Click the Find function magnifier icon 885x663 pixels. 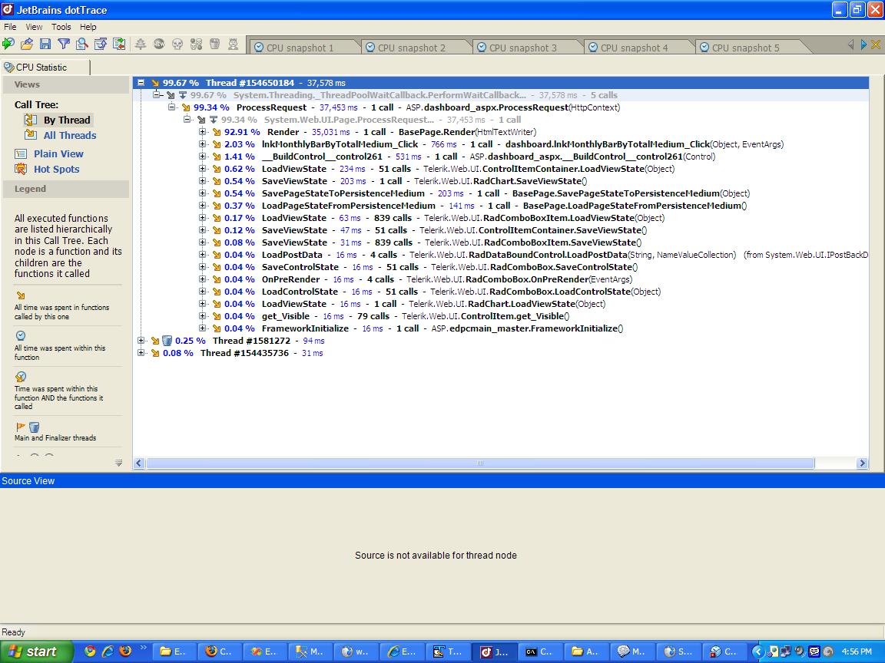82,44
